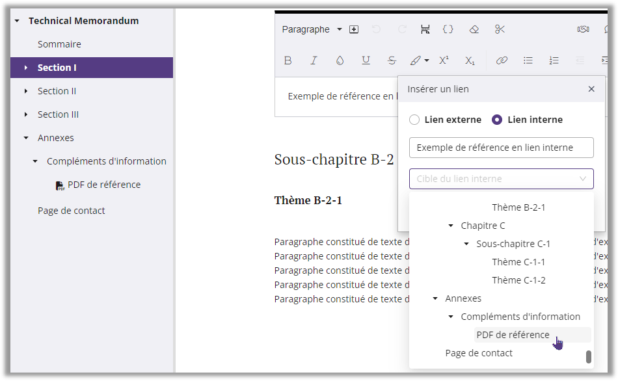Collapse Chapitre C in the link tree
The height and width of the screenshot is (381, 618).
(451, 226)
